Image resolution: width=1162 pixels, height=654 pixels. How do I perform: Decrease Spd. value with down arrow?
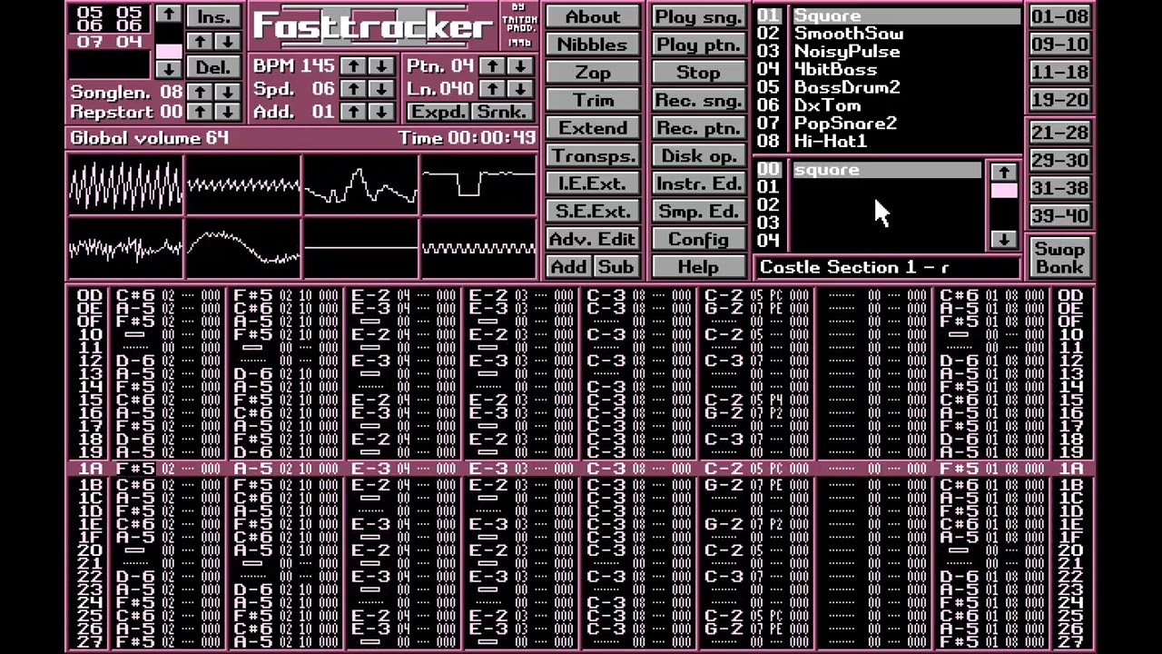tap(381, 89)
